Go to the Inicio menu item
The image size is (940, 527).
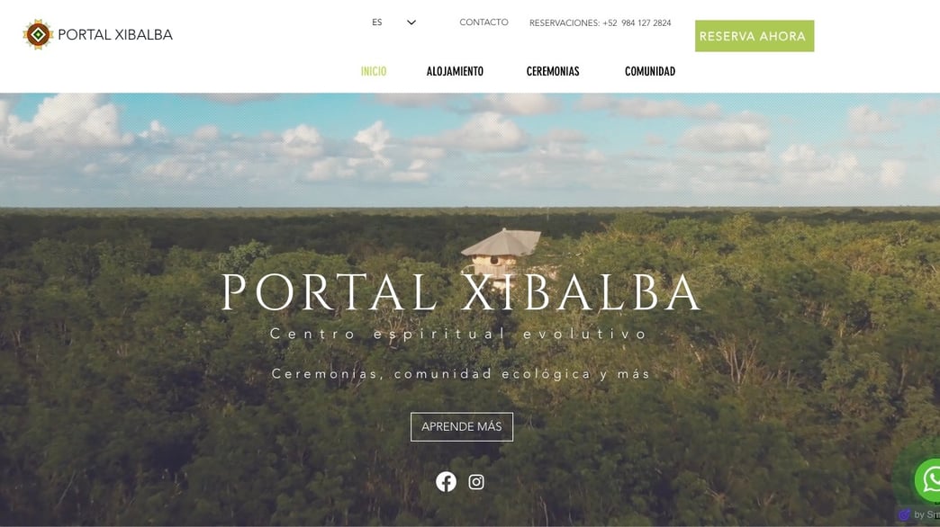[374, 71]
